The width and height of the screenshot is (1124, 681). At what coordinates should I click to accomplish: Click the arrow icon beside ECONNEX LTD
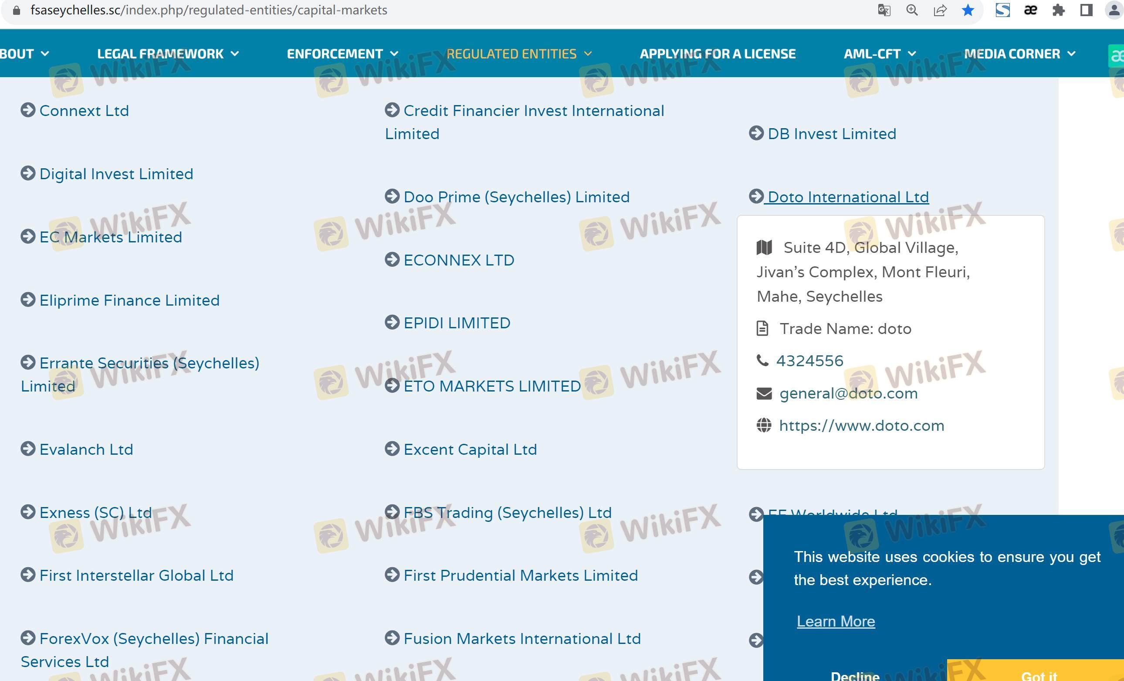[x=392, y=259]
